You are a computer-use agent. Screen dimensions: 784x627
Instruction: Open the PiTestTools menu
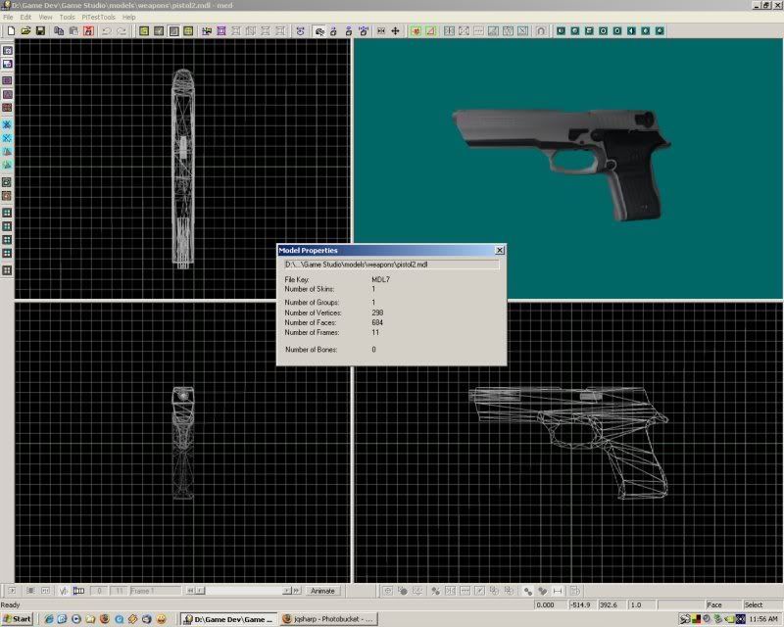(x=98, y=18)
